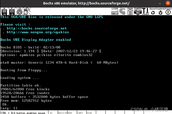
Task: Click the Paste clipboard icon
Action: tap(130, 11)
